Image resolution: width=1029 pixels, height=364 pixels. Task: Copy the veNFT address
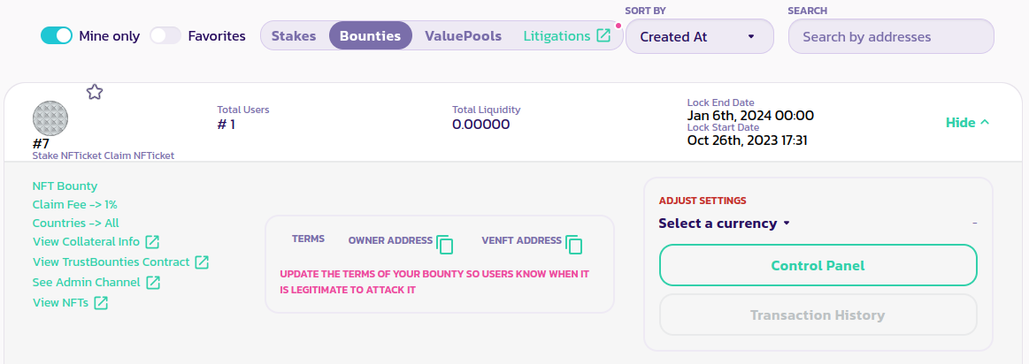point(574,244)
